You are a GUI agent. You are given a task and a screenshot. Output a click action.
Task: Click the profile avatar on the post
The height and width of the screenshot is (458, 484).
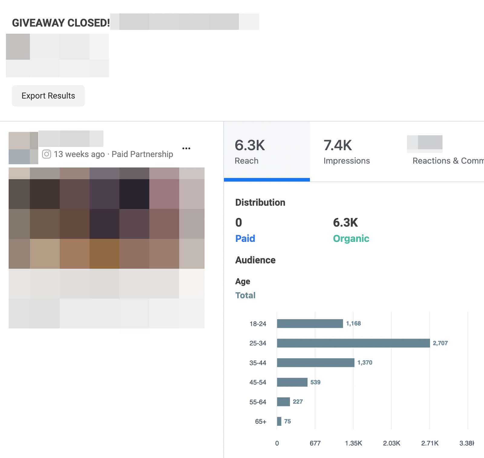(x=23, y=148)
